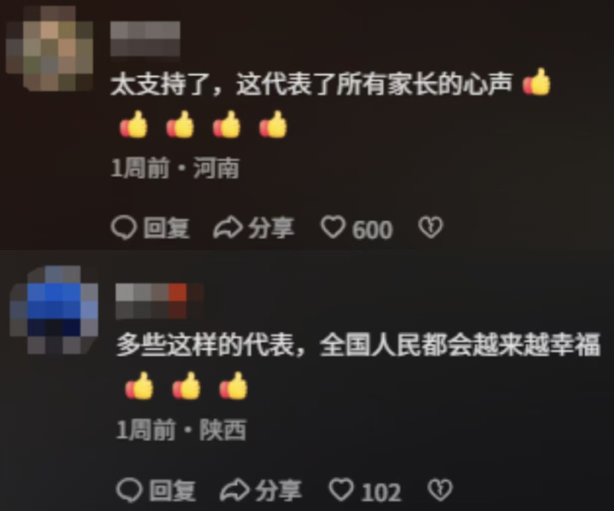Image resolution: width=614 pixels, height=511 pixels.
Task: Click reply bubble icon on Shaanxi comment
Action: click(130, 490)
